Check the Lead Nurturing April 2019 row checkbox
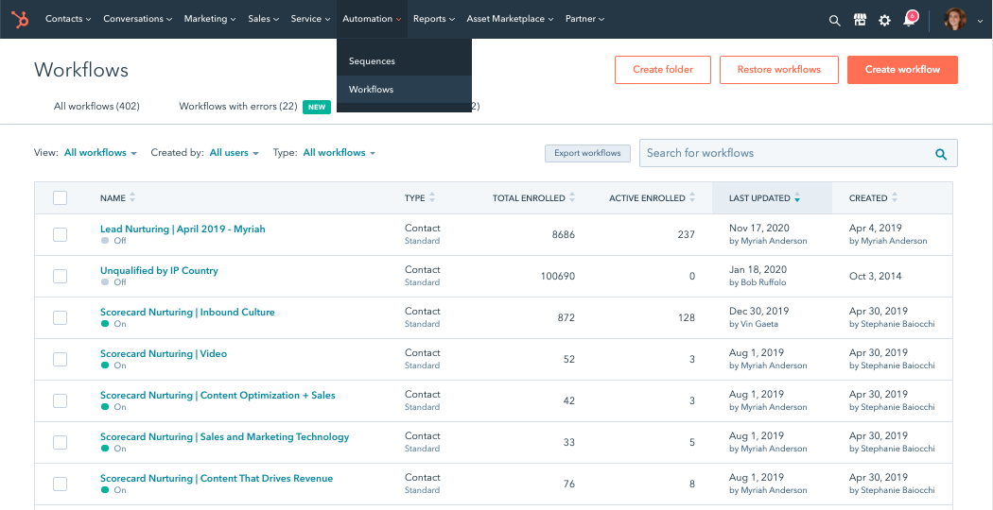The height and width of the screenshot is (510, 993). pyautogui.click(x=61, y=234)
